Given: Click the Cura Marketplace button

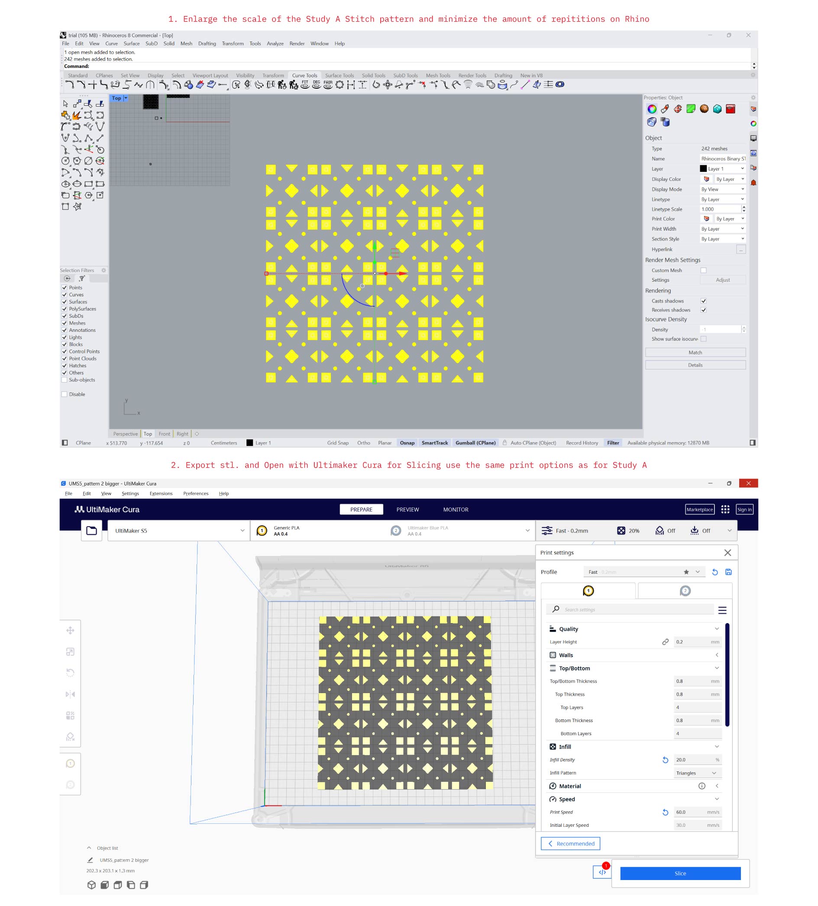Looking at the screenshot, I should pyautogui.click(x=699, y=509).
